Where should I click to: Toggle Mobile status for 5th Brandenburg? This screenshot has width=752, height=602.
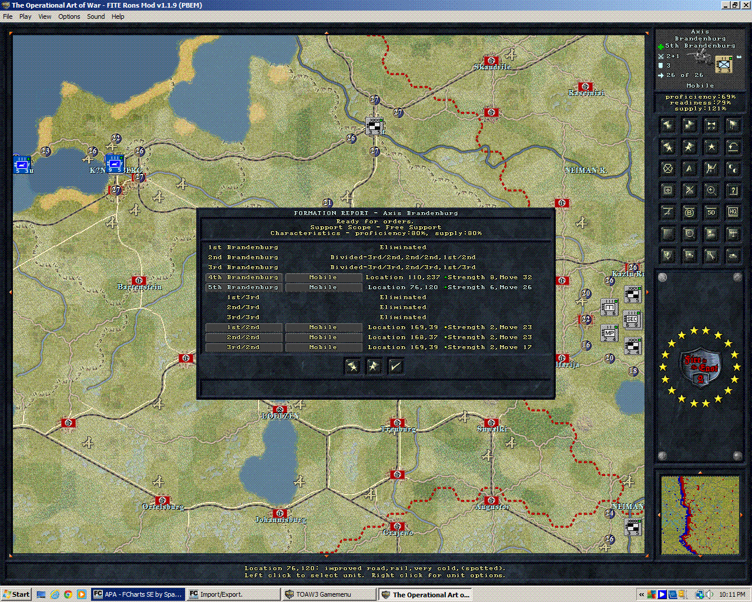323,287
